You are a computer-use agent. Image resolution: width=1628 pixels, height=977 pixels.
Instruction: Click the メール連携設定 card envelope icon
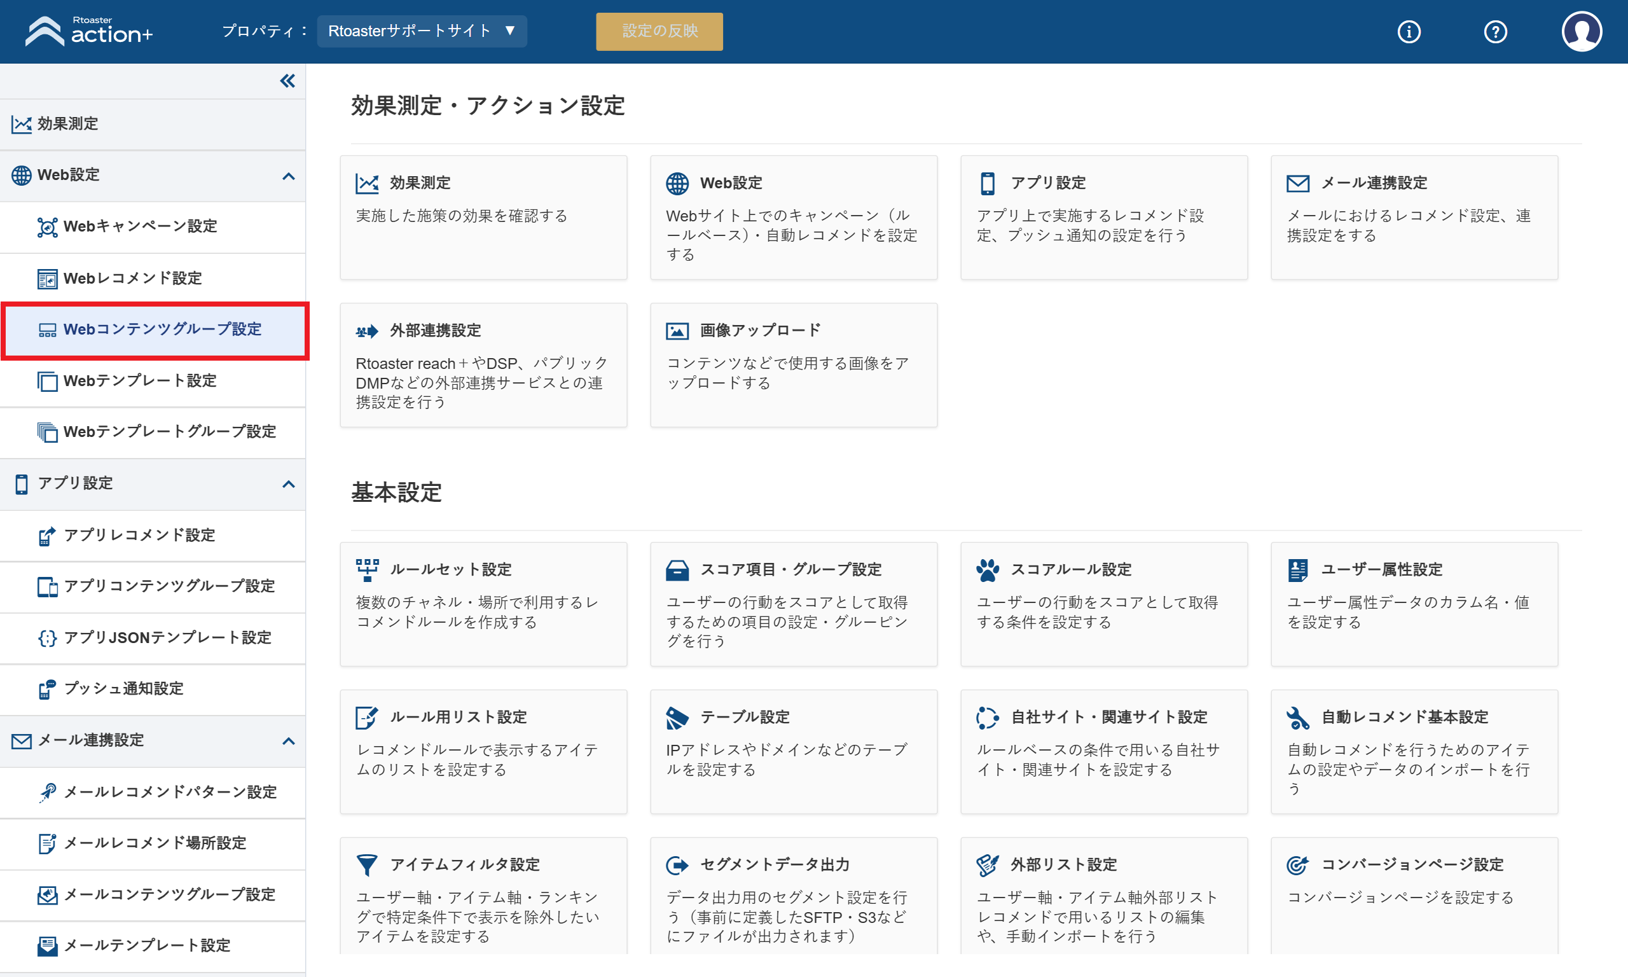coord(1298,184)
